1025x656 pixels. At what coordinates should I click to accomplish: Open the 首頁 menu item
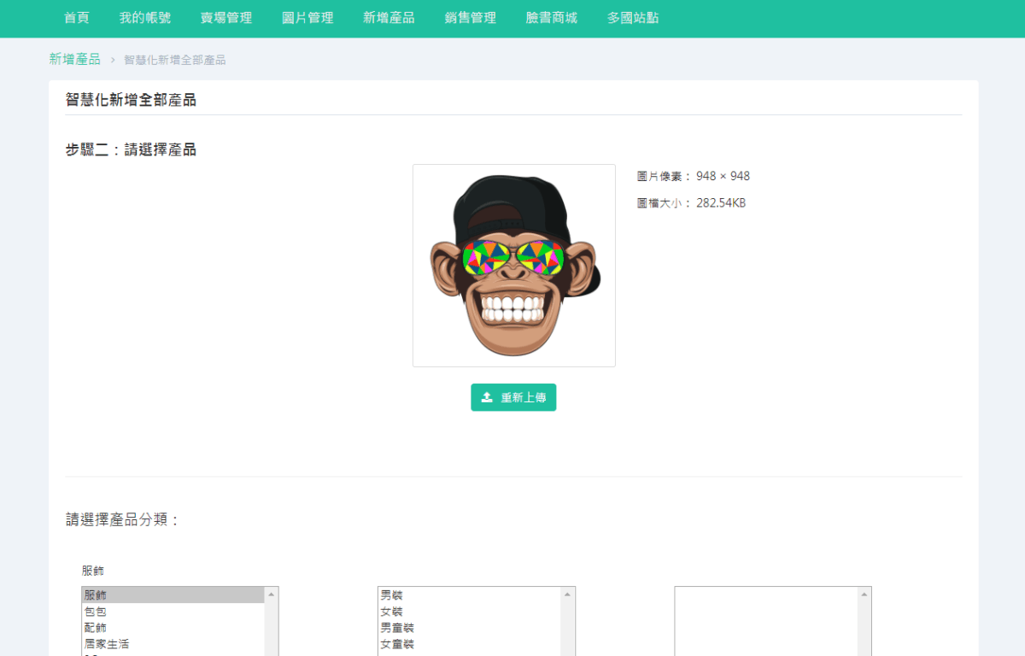click(76, 18)
